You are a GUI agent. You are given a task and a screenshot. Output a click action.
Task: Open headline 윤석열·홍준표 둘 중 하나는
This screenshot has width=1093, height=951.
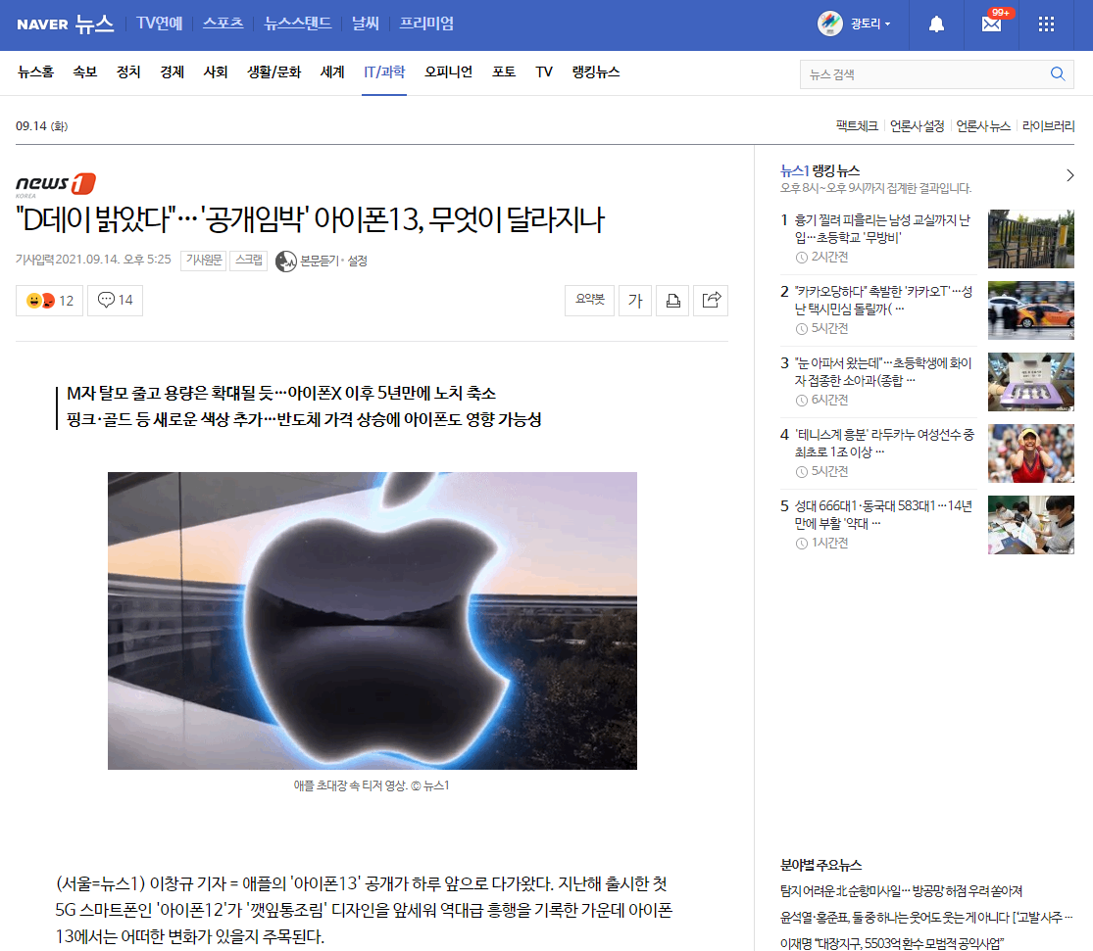926,918
